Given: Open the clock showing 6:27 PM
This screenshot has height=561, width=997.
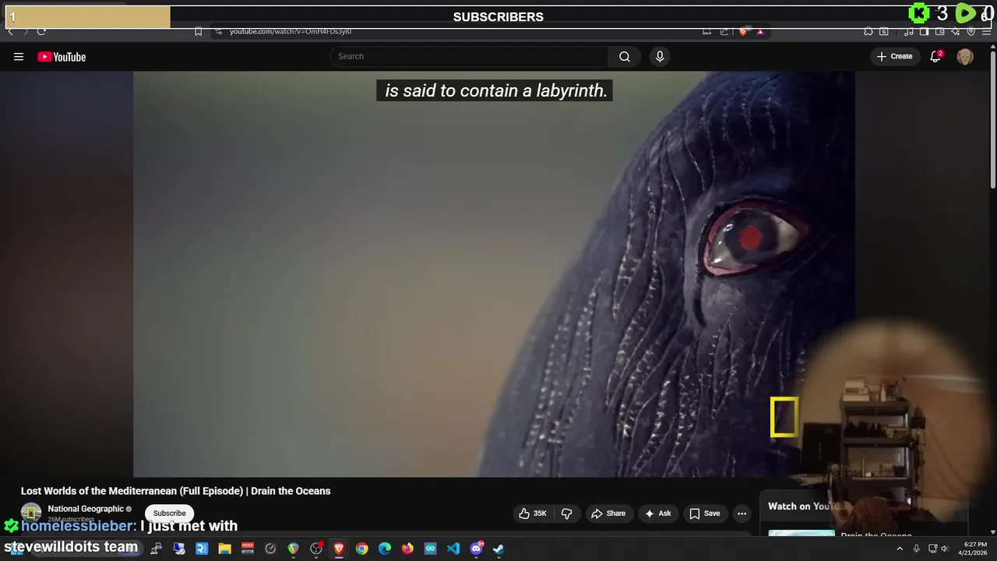Looking at the screenshot, I should tap(975, 549).
